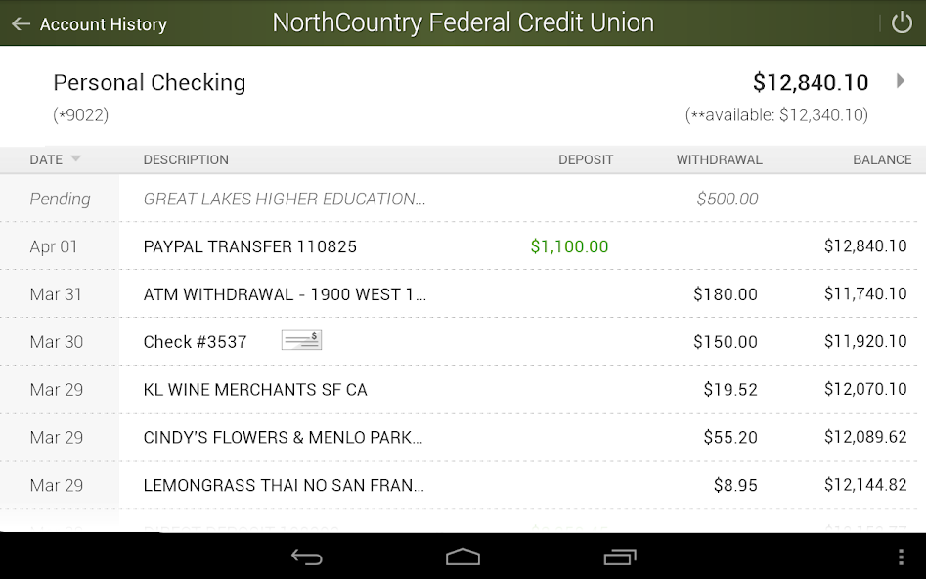This screenshot has width=926, height=579.
Task: Tap the Android home navigation button
Action: click(x=463, y=557)
